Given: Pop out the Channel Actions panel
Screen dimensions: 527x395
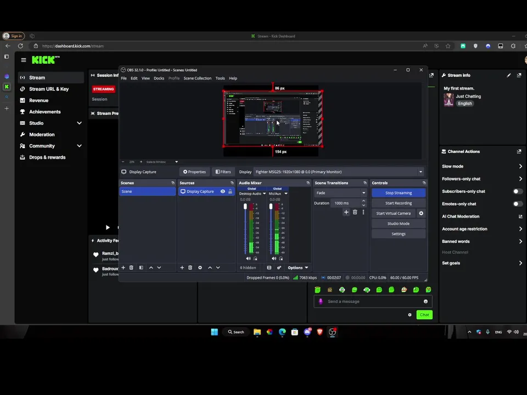Looking at the screenshot, I should (x=519, y=151).
